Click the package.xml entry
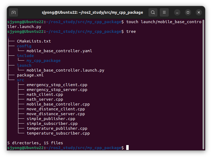This screenshot has width=212, height=158. (x=30, y=75)
